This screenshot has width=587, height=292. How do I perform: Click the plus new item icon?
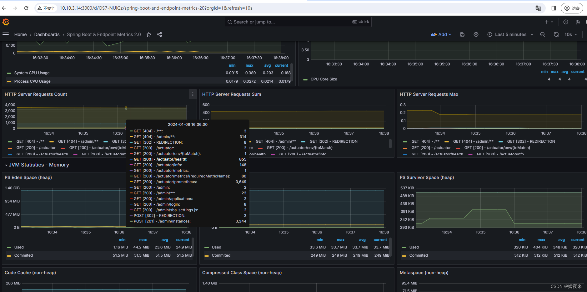tap(549, 22)
